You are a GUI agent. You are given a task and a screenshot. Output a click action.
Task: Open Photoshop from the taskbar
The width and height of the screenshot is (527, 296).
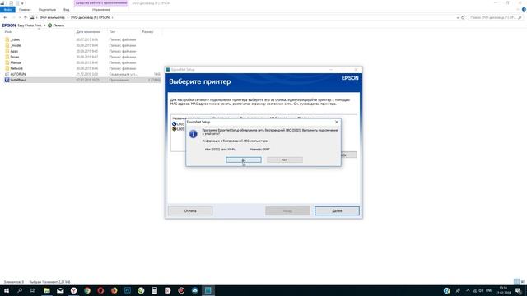128,290
